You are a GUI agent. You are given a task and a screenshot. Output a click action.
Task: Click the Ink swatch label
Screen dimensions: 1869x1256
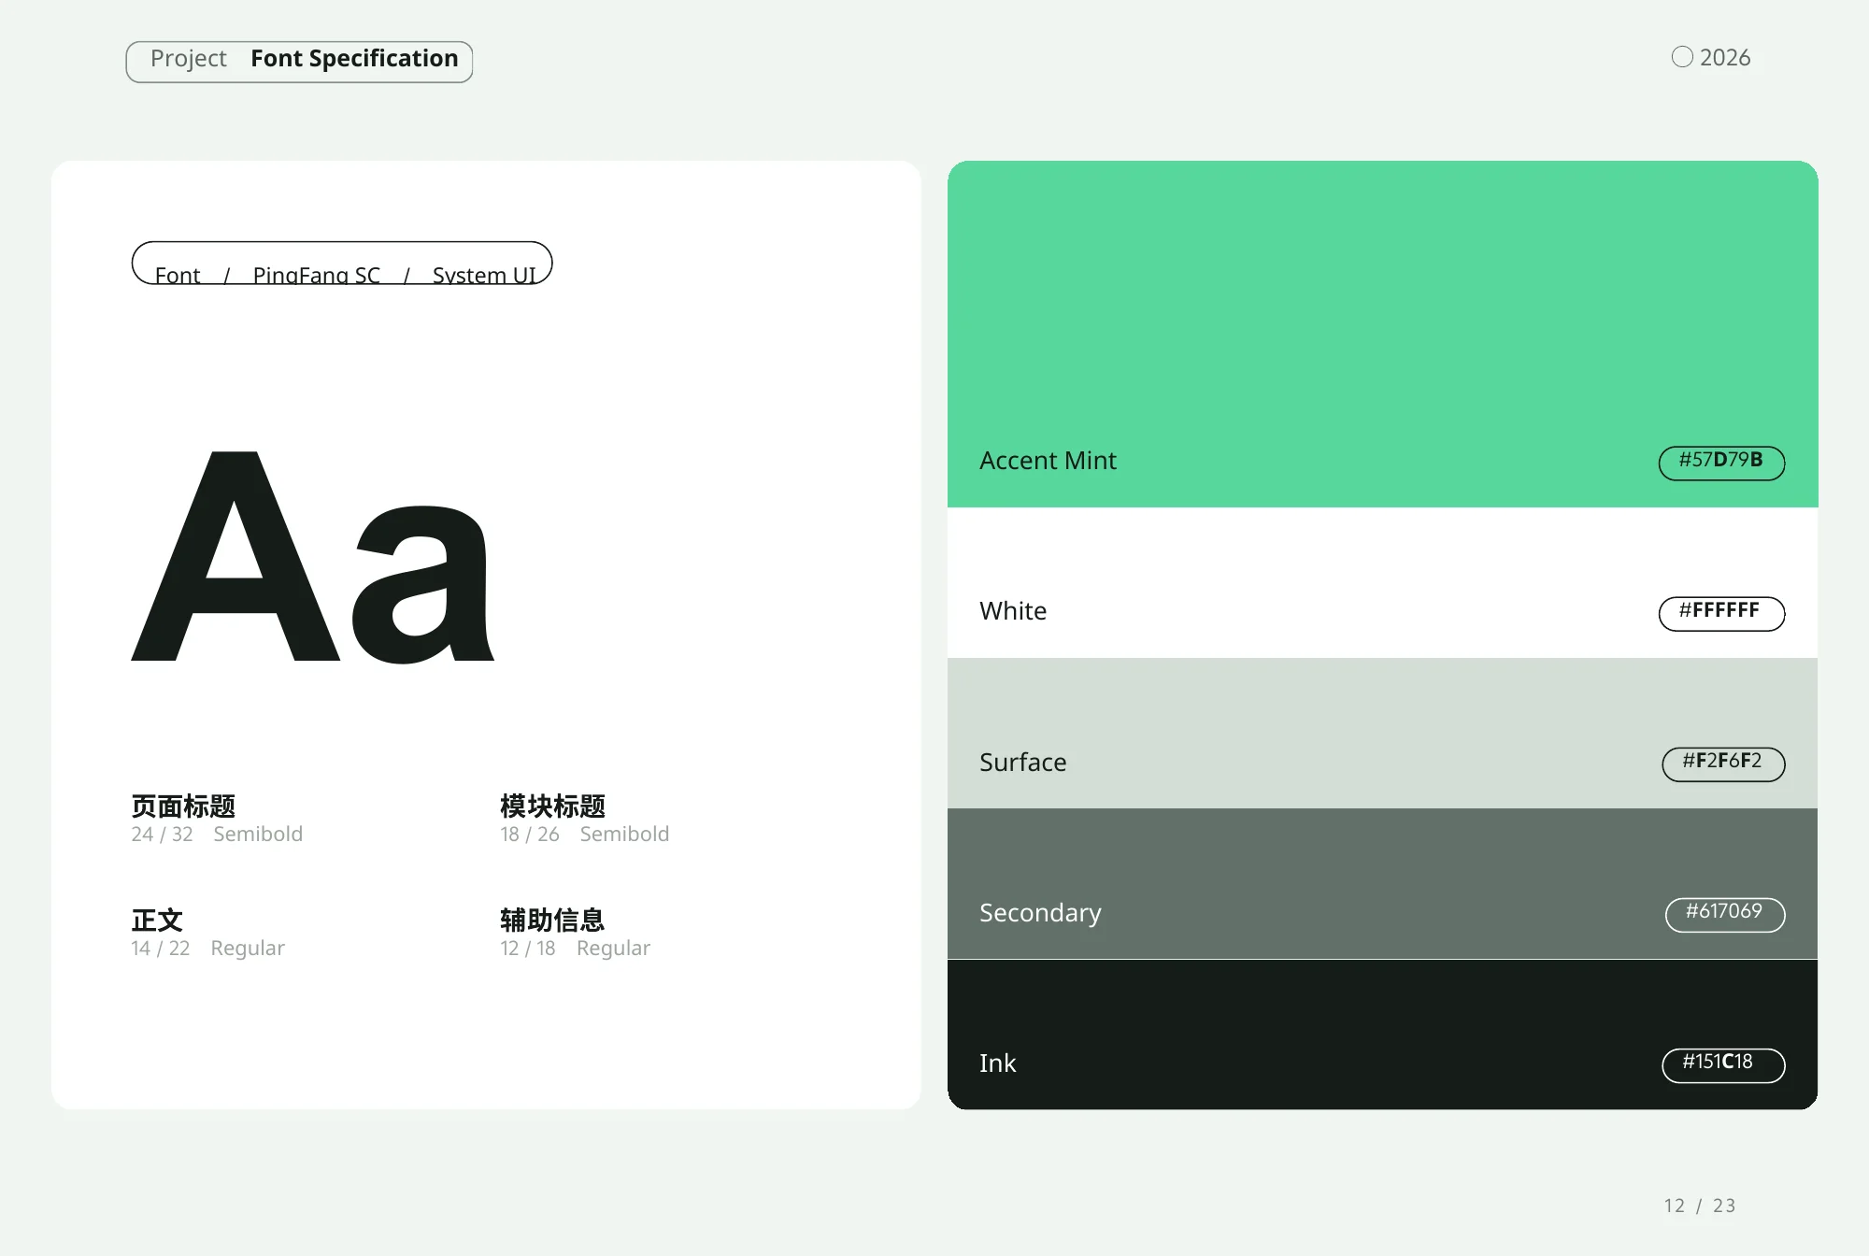(x=997, y=1063)
